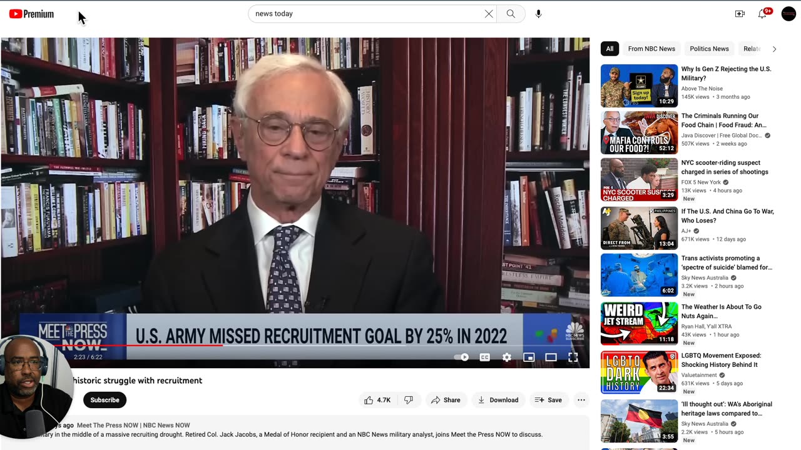Image resolution: width=801 pixels, height=450 pixels.
Task: Toggle closed captions in the player
Action: click(x=484, y=357)
